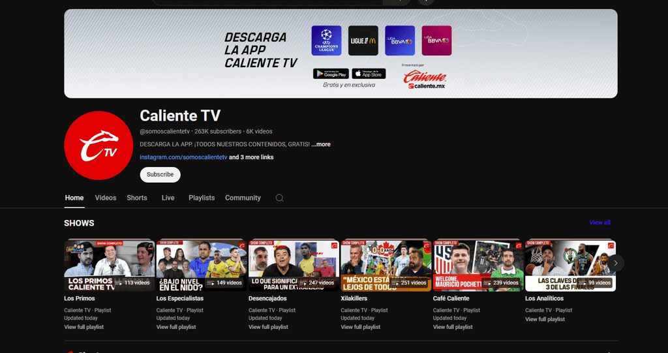Switch to the Home tab
Screen dimensions: 668x353
point(74,198)
